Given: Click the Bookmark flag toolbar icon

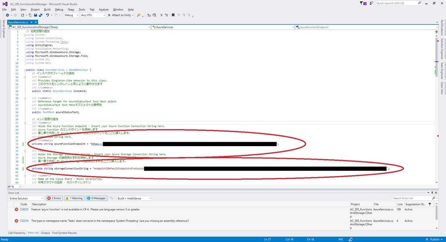Looking at the screenshot, I should tap(173, 15).
